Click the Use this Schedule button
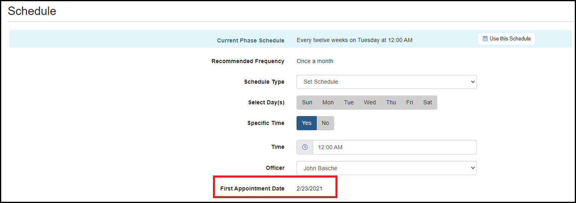 [x=506, y=39]
